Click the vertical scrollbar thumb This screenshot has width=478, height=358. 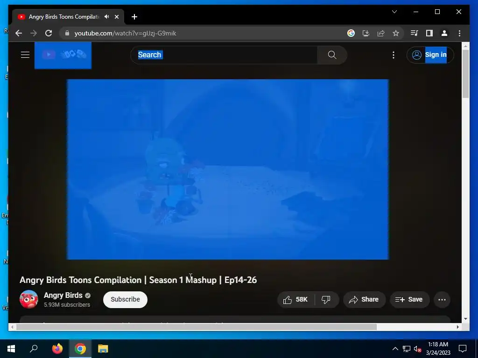point(465,74)
